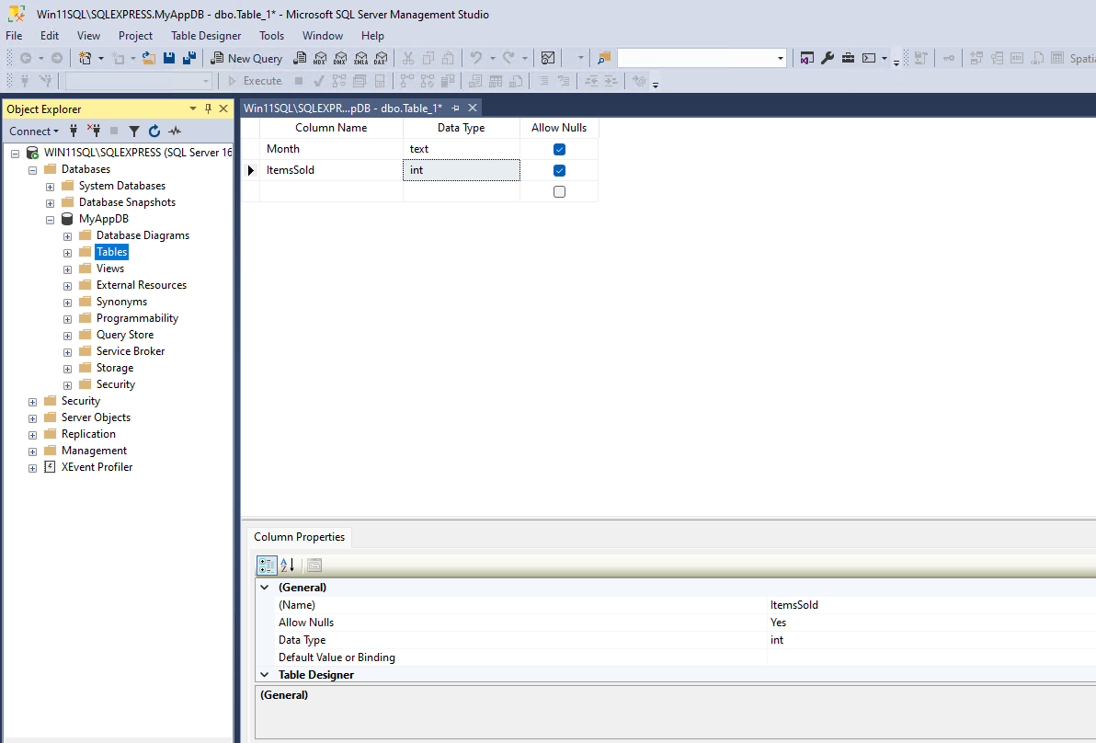
Task: Toggle Allow Nulls for Month column
Action: click(559, 150)
